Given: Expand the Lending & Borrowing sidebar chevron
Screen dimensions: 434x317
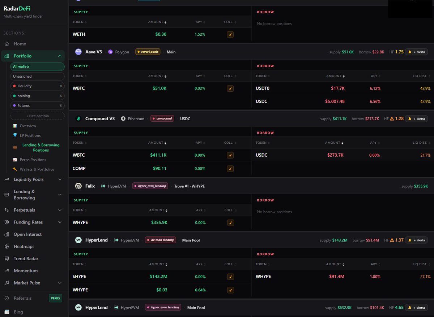Looking at the screenshot, I should coord(60,195).
